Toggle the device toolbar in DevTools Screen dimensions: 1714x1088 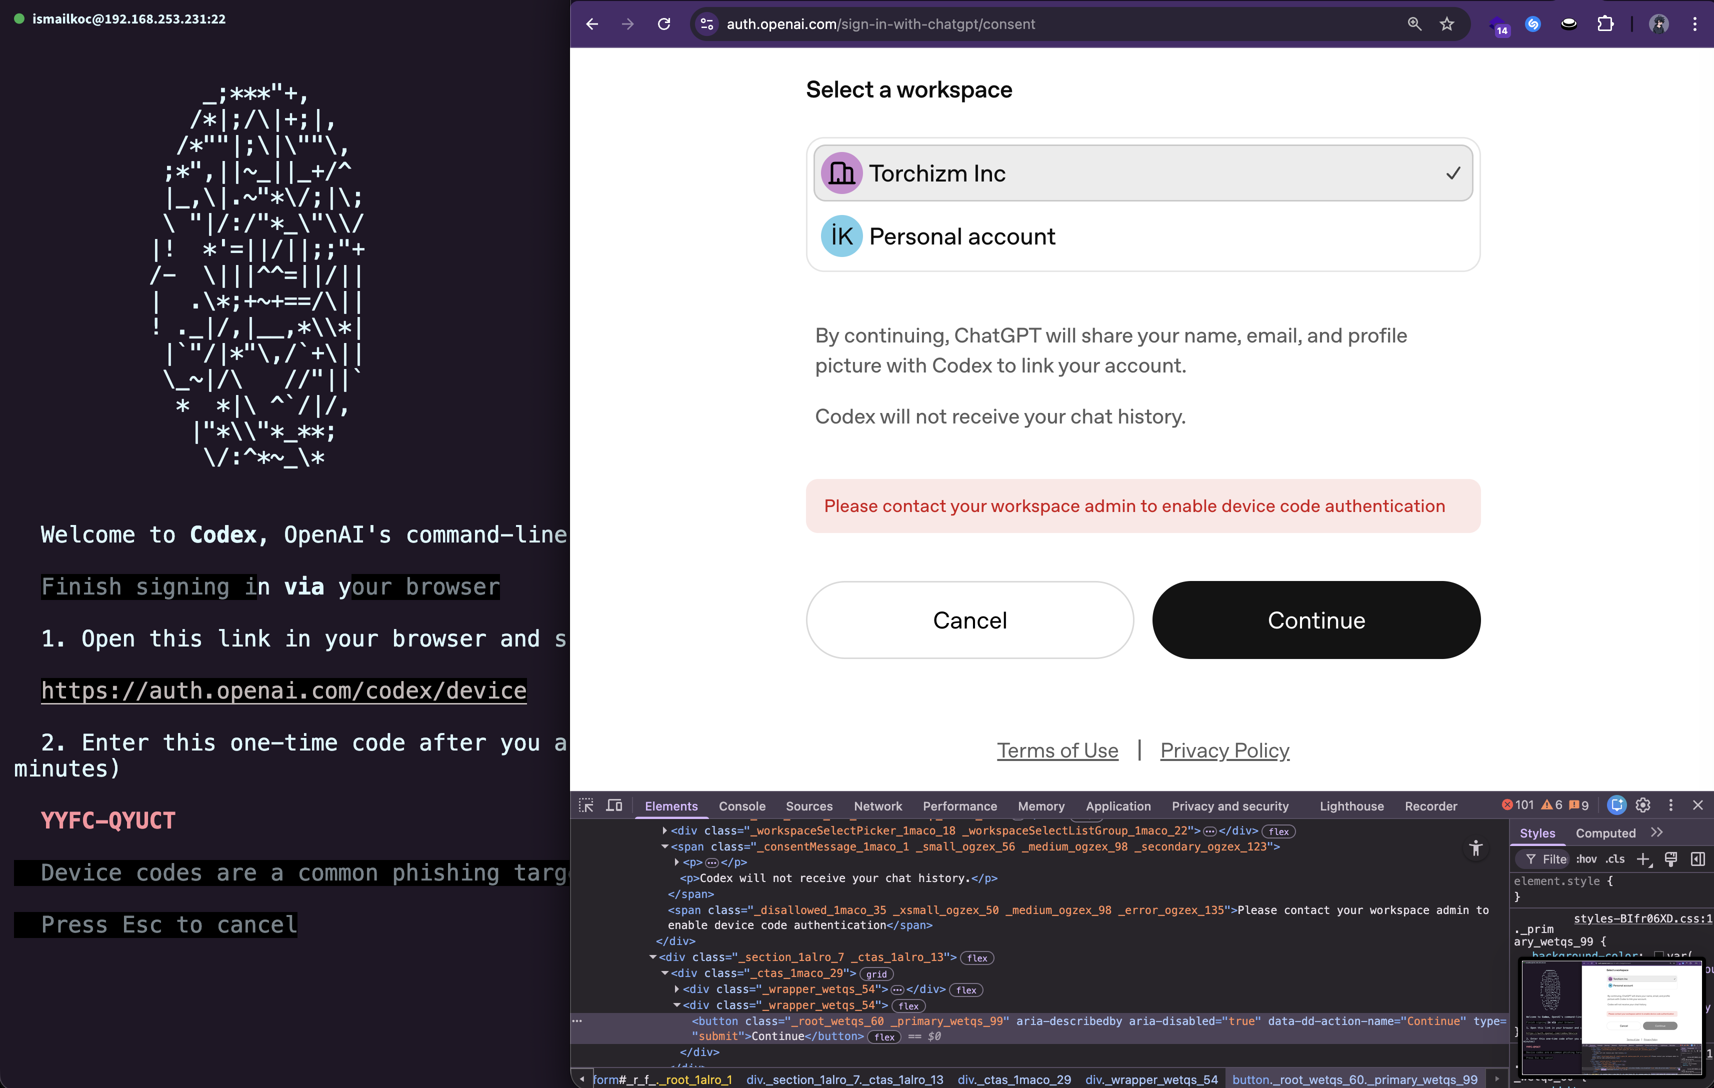pos(614,805)
